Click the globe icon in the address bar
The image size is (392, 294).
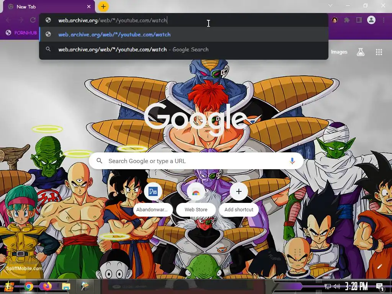[x=48, y=20]
